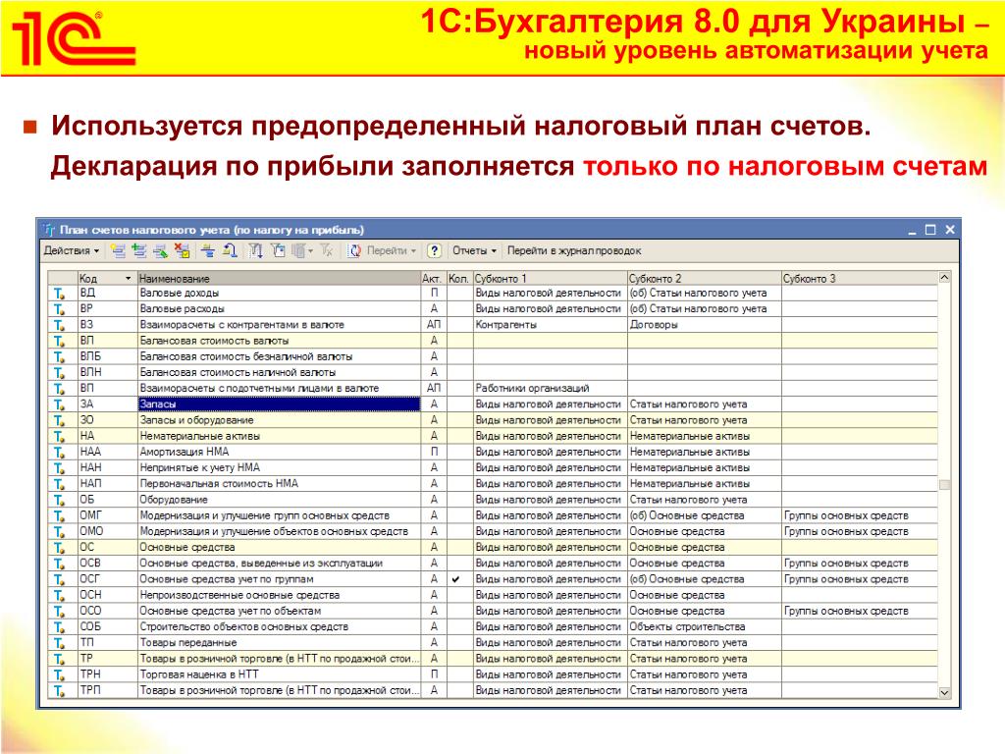Click the Договоры cell in row ВЗ
The height and width of the screenshot is (754, 1005).
coord(705,324)
